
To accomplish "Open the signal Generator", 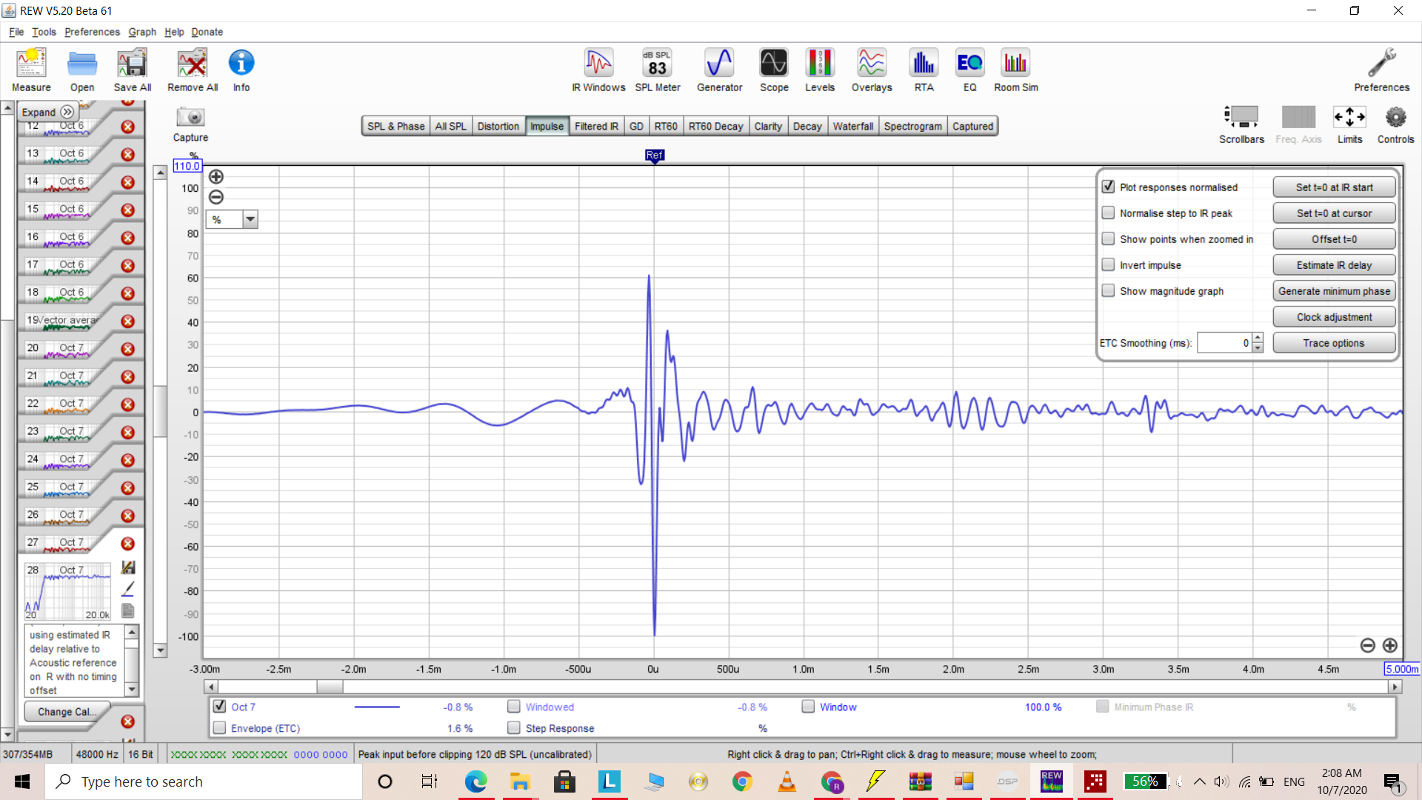I will coord(719,70).
